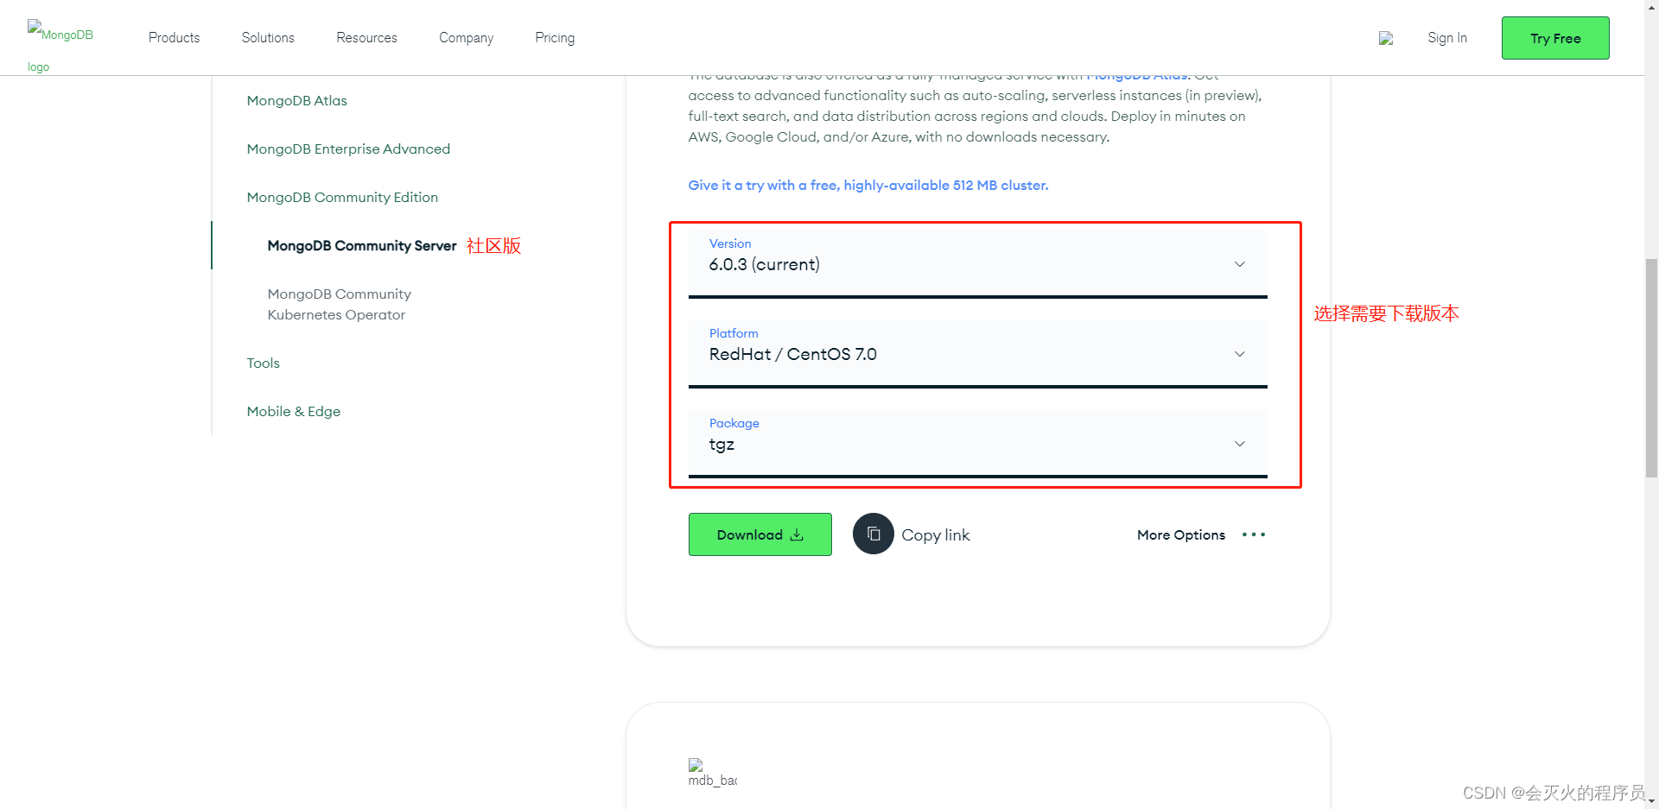1659x809 pixels.
Task: Open the Solutions menu
Action: 268,38
